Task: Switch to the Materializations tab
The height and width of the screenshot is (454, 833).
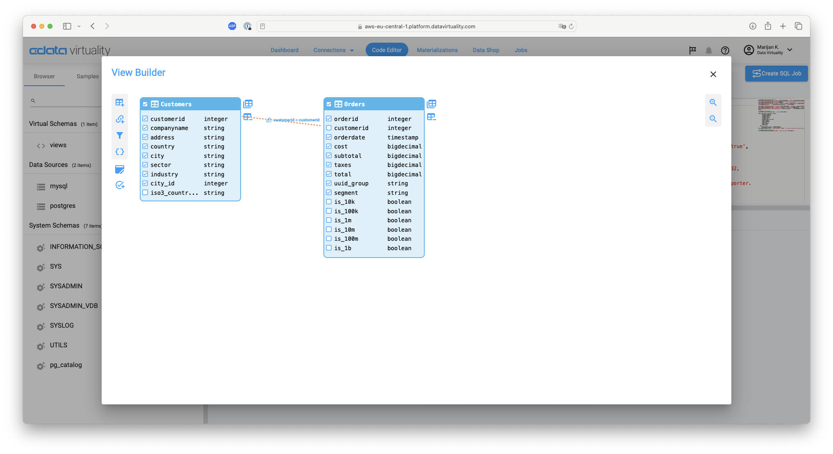Action: tap(437, 50)
